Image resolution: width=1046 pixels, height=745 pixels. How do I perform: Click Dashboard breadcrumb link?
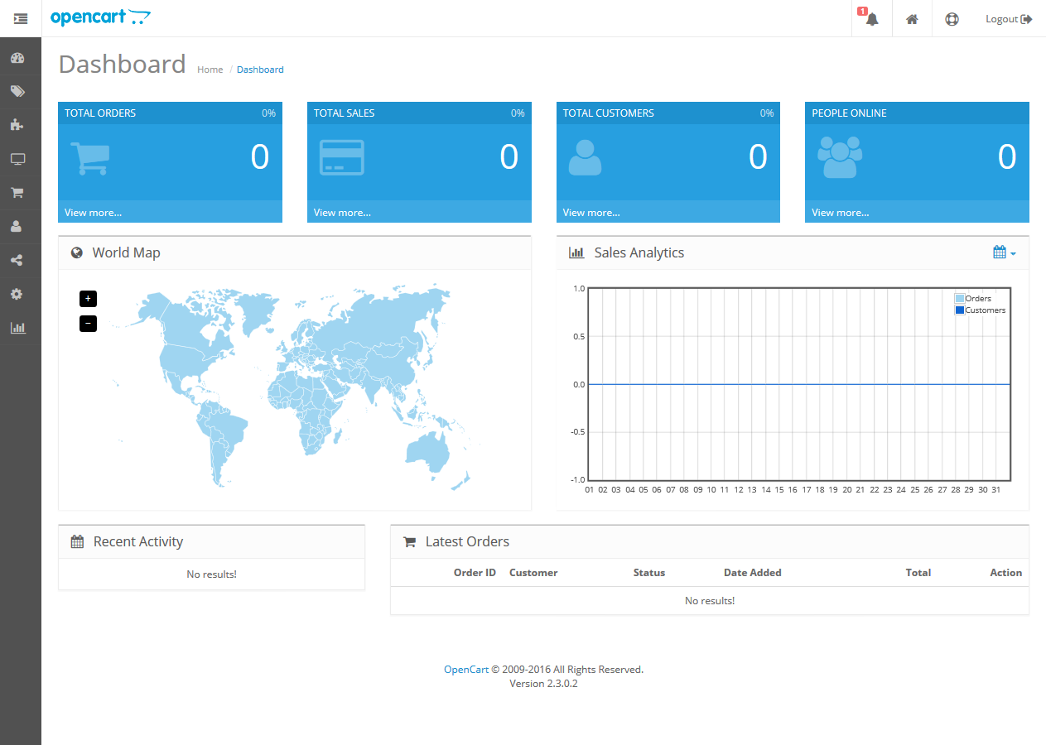[x=260, y=70]
